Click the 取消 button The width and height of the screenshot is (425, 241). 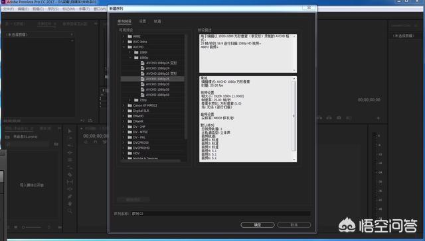click(294, 225)
